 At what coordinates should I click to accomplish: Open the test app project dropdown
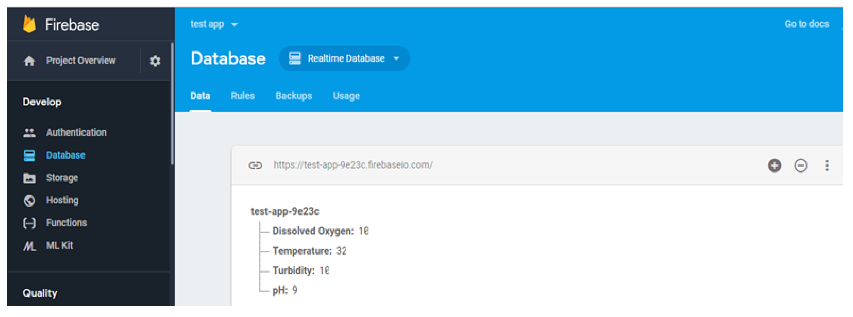(x=214, y=24)
